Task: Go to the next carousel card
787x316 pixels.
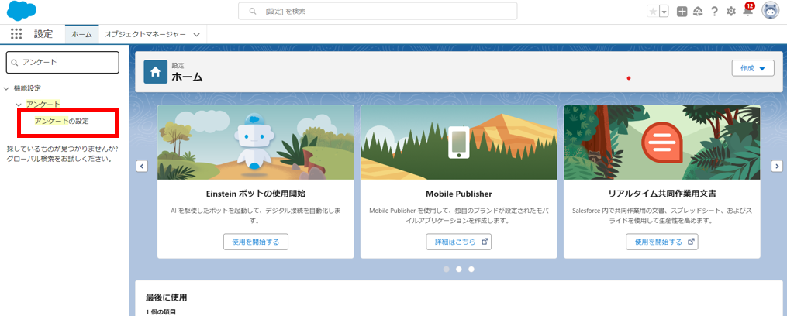Action: point(776,166)
